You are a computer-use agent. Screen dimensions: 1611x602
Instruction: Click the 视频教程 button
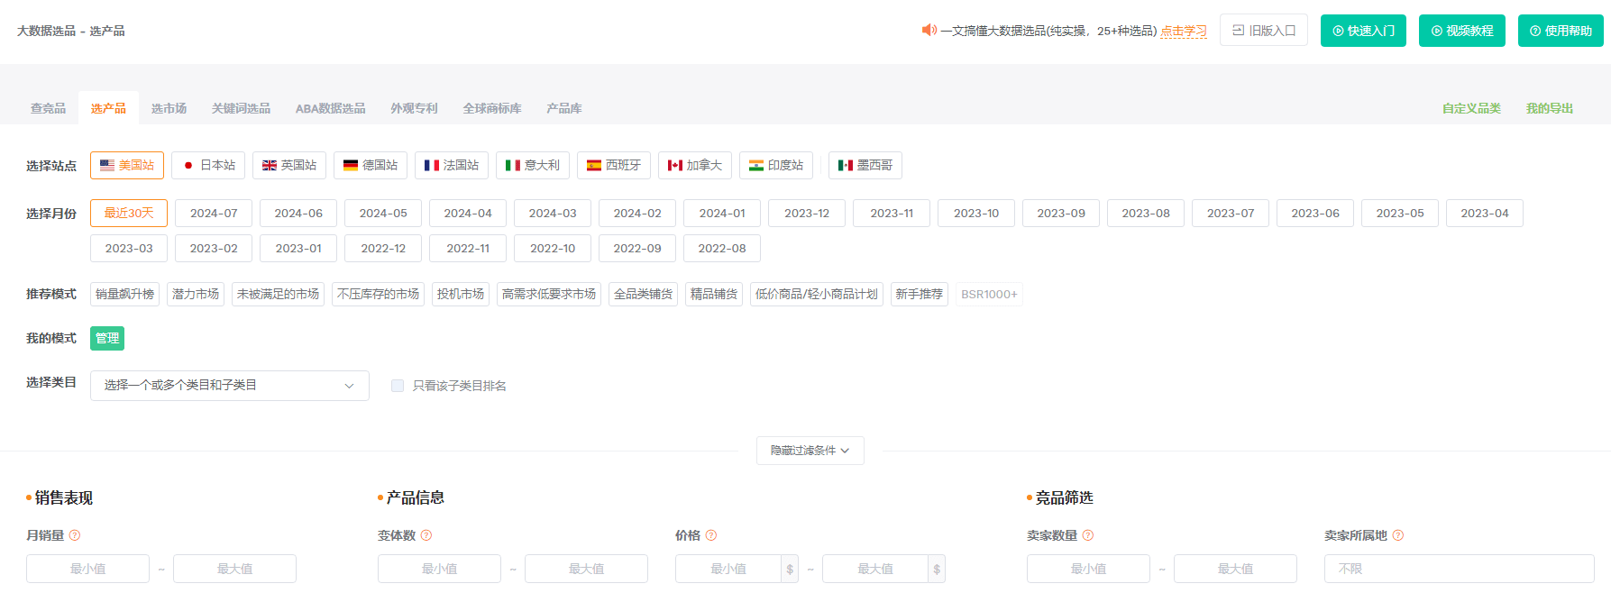[x=1462, y=31]
